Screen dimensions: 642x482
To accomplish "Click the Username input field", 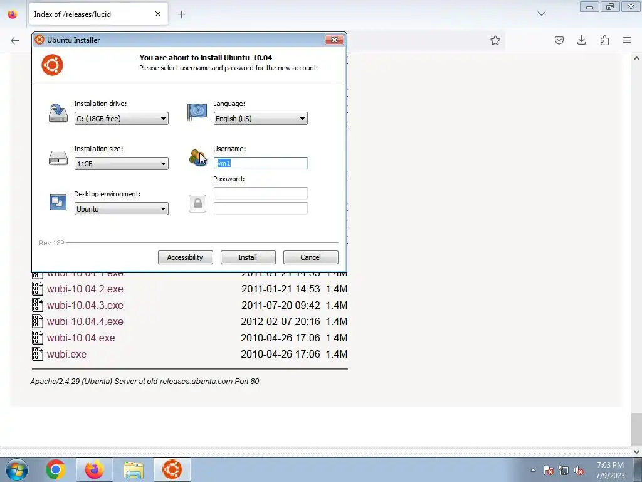I will pos(260,163).
